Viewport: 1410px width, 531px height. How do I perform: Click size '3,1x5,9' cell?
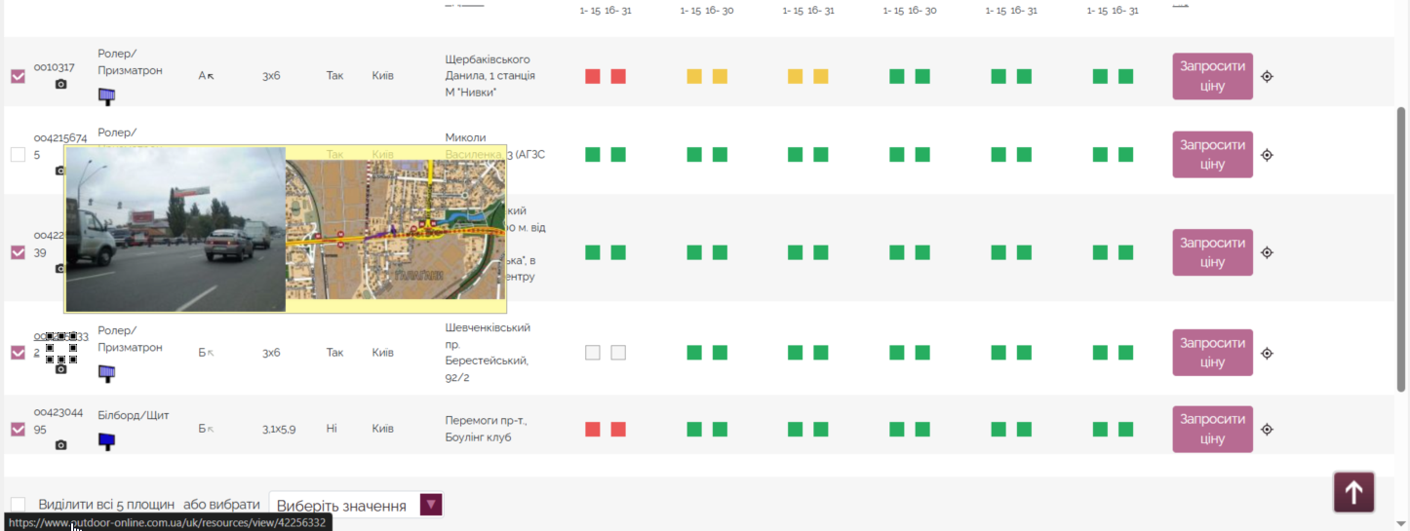click(279, 429)
